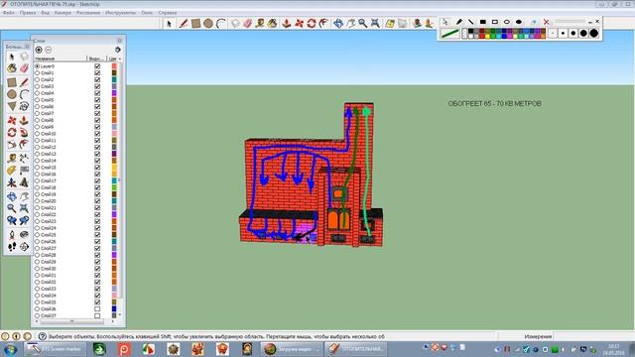Click the delete layer minus button

tap(49, 50)
